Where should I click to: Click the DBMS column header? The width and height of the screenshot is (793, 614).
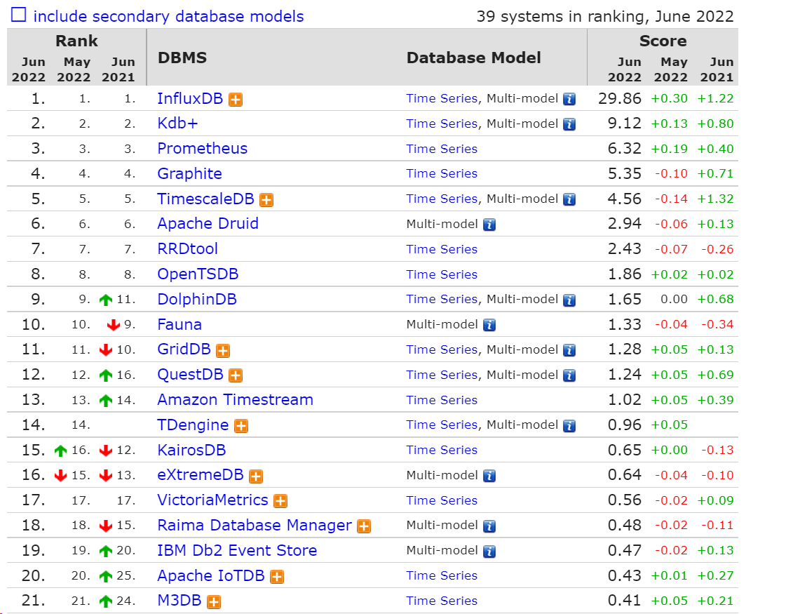click(x=182, y=58)
